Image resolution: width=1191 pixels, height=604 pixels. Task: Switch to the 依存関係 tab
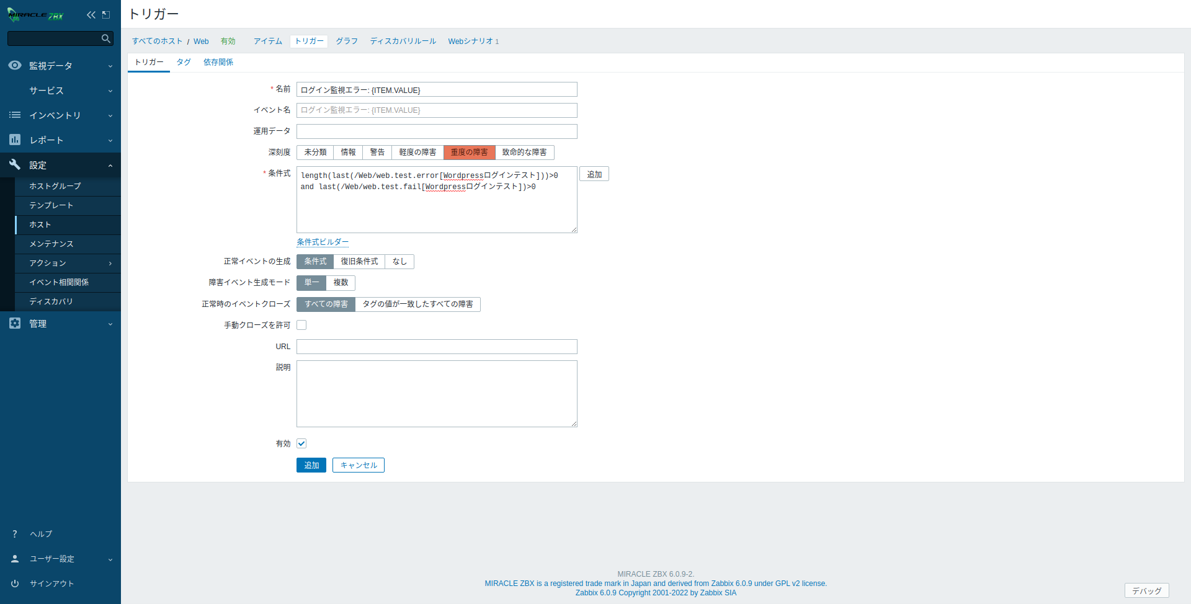point(218,62)
